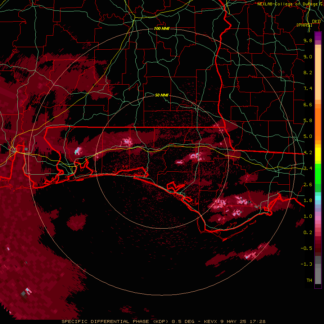Click the DKD label above the color scale

coord(316,22)
